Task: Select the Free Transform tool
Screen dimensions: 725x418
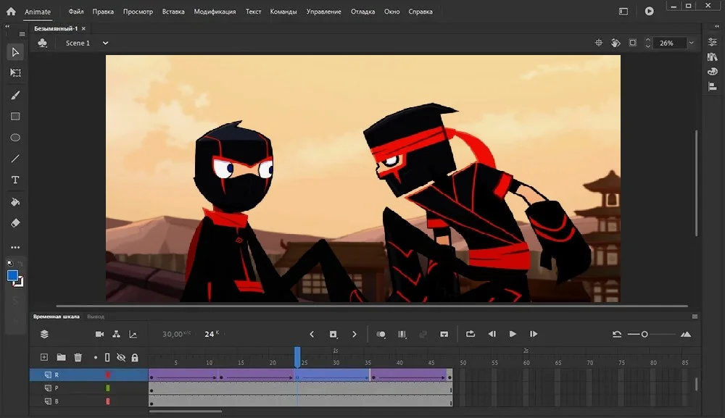Action: click(15, 73)
